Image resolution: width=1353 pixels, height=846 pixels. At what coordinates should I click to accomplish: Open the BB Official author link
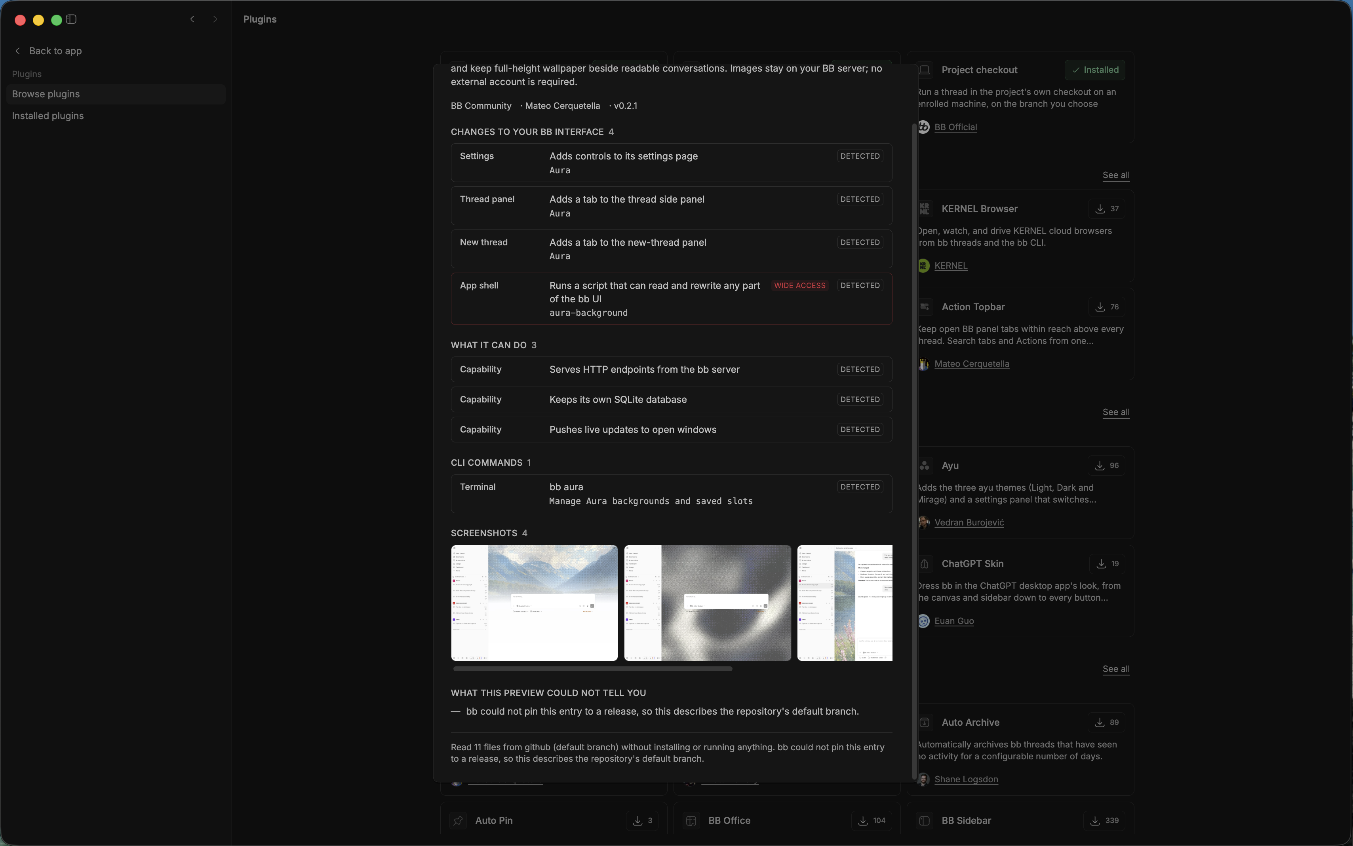[x=955, y=127]
